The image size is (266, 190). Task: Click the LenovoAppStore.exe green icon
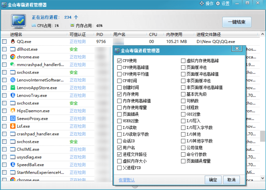pos(13,88)
